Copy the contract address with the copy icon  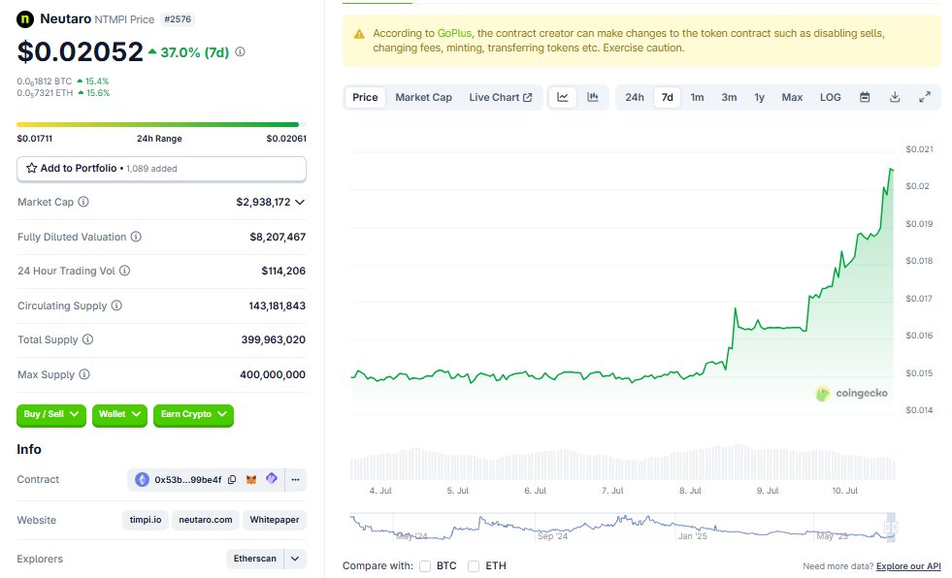coord(232,480)
